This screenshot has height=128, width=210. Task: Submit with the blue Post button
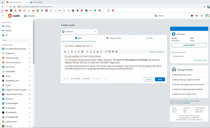click(160, 79)
